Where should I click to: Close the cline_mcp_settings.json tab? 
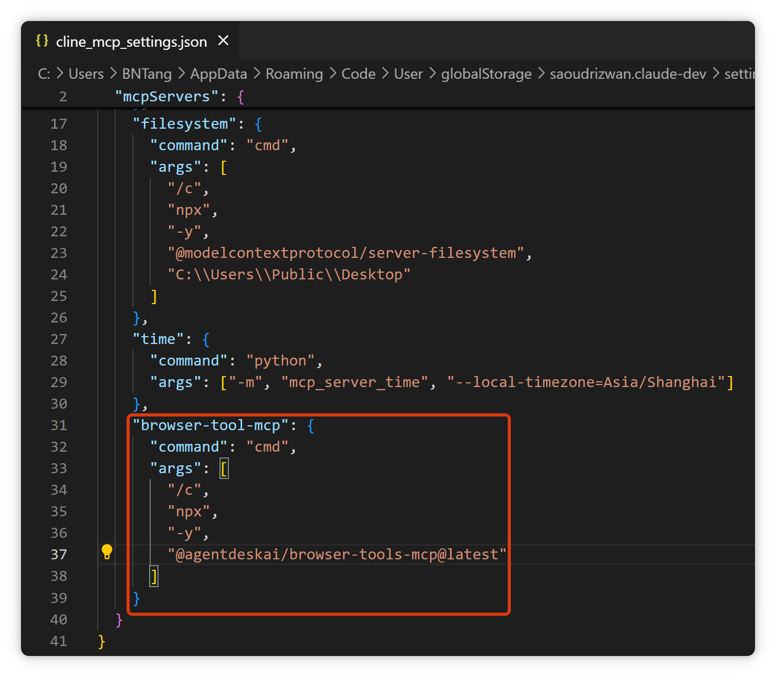click(x=223, y=41)
